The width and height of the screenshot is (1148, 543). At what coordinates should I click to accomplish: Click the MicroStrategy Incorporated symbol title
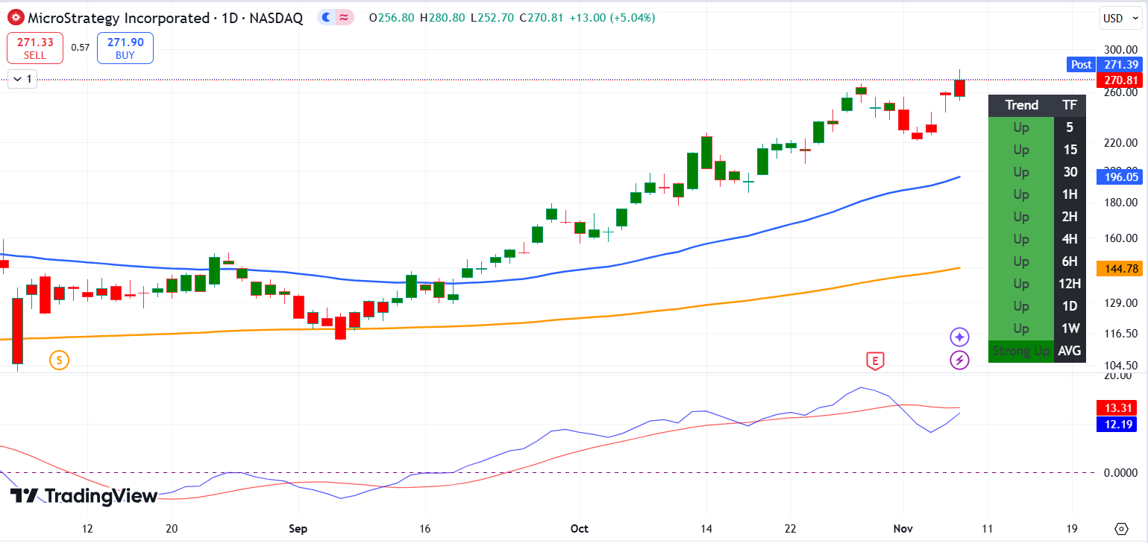click(119, 18)
